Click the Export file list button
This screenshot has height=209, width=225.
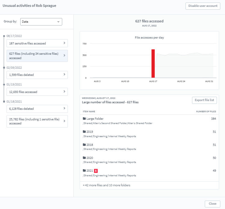204,100
